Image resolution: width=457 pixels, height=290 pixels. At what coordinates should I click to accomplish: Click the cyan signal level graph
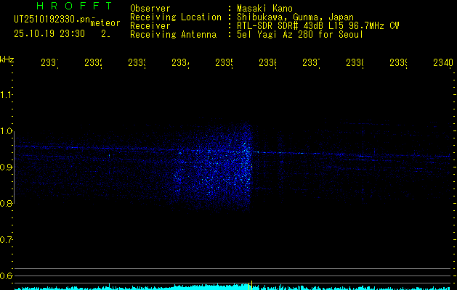pyautogui.click(x=233, y=287)
